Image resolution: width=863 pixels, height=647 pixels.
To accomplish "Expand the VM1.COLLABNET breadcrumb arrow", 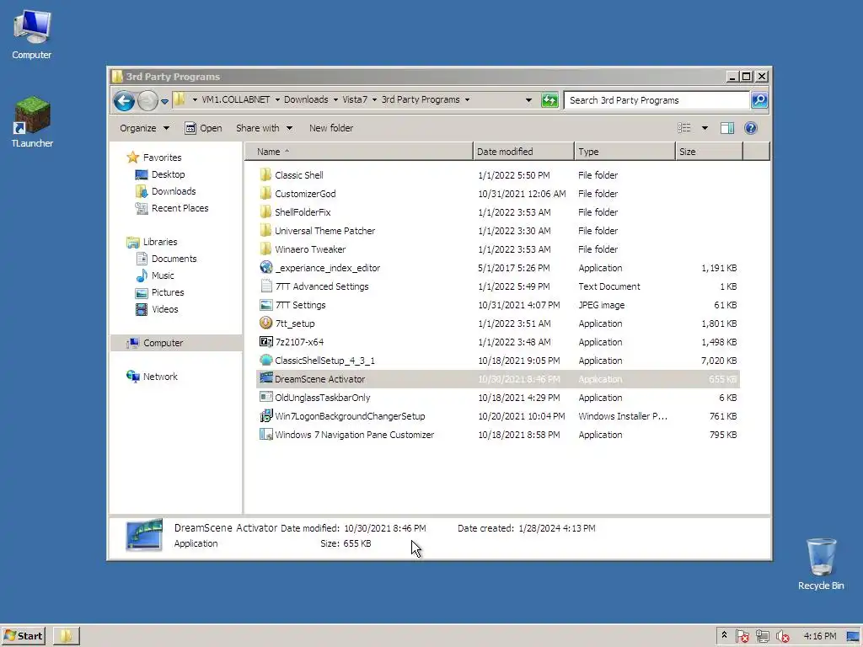I will pyautogui.click(x=277, y=100).
